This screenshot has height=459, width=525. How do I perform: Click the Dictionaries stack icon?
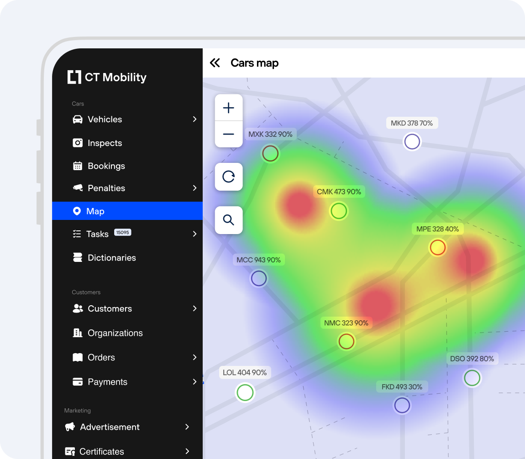tap(78, 258)
